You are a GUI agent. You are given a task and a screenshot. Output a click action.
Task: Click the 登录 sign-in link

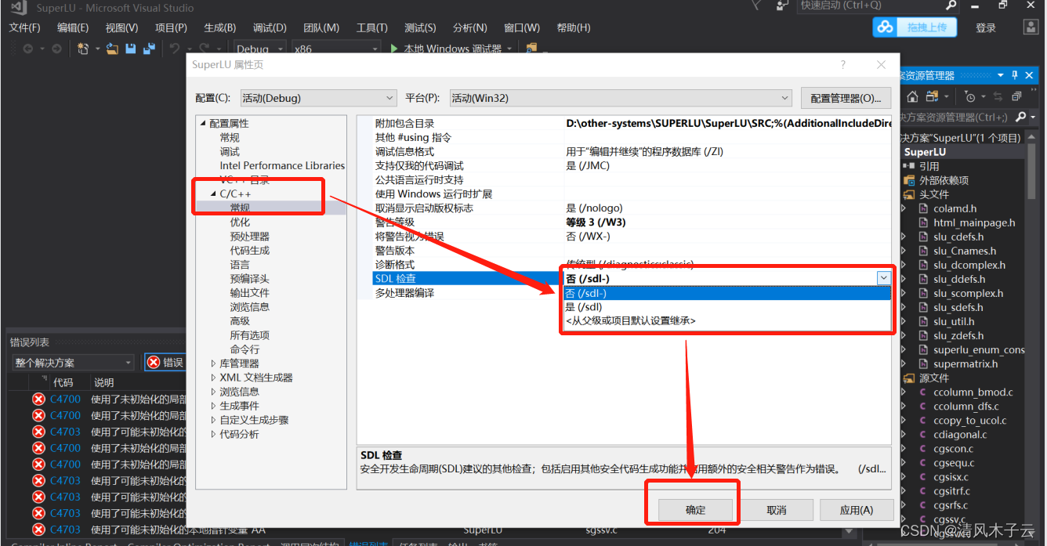pyautogui.click(x=986, y=27)
